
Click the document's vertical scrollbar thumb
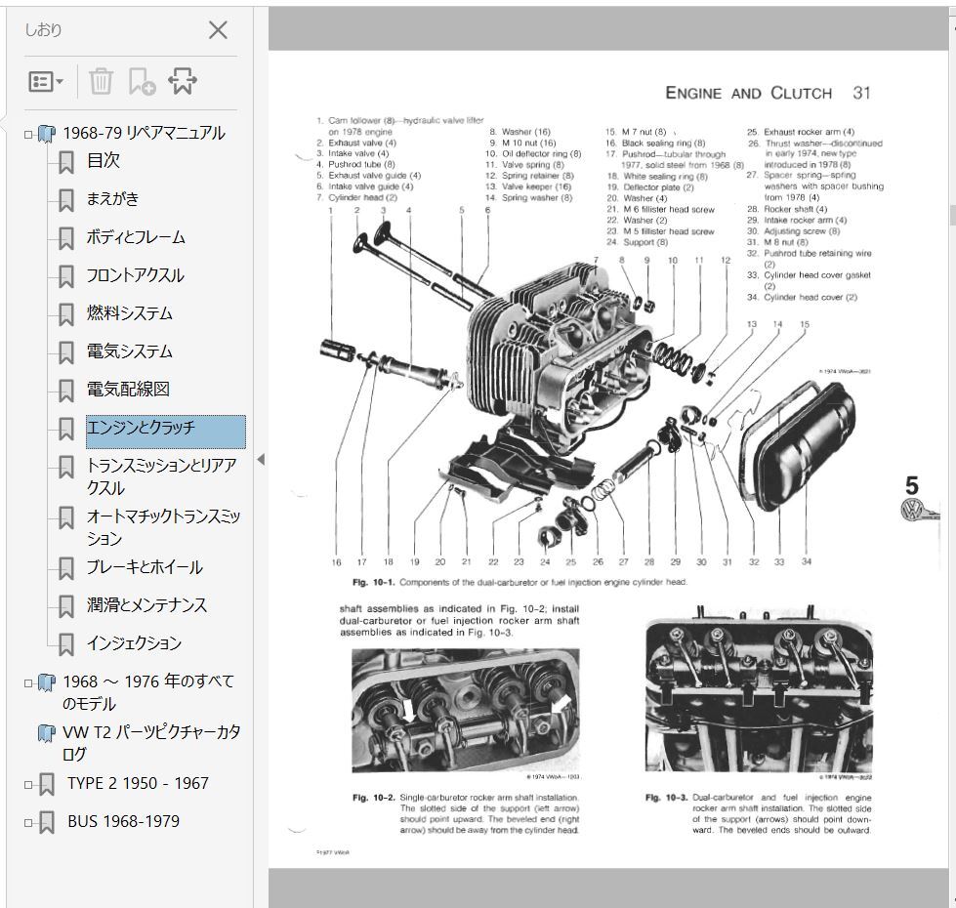(952, 215)
